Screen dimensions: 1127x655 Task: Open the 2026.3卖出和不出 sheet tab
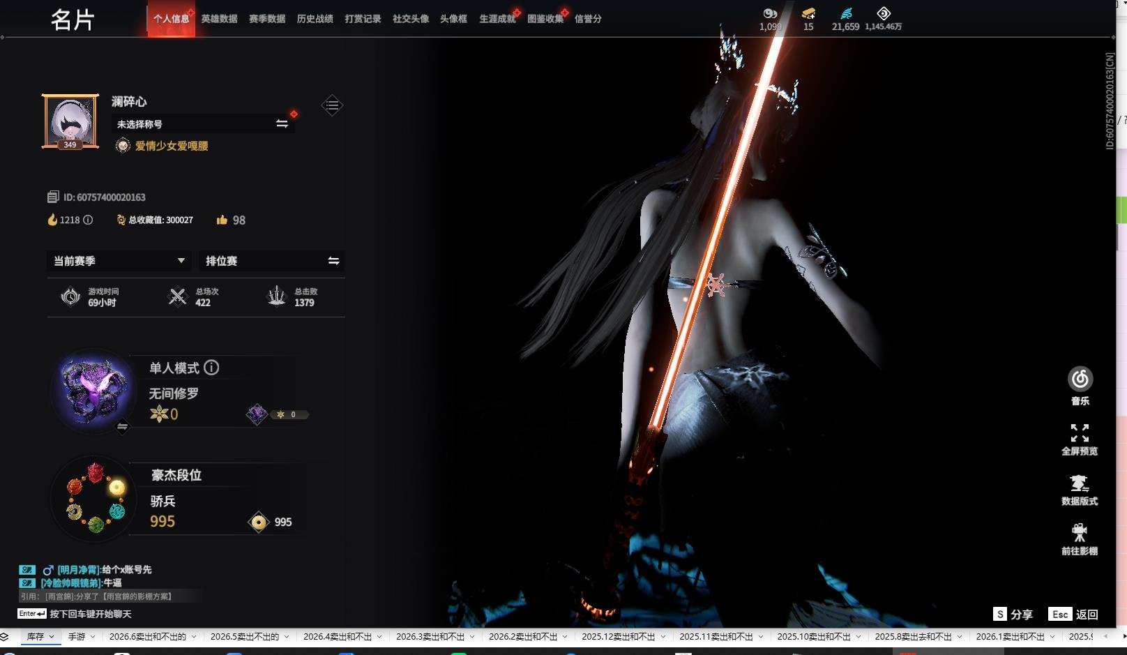click(430, 636)
